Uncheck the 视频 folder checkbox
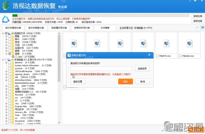The width and height of the screenshot is (205, 134). [x=10, y=54]
